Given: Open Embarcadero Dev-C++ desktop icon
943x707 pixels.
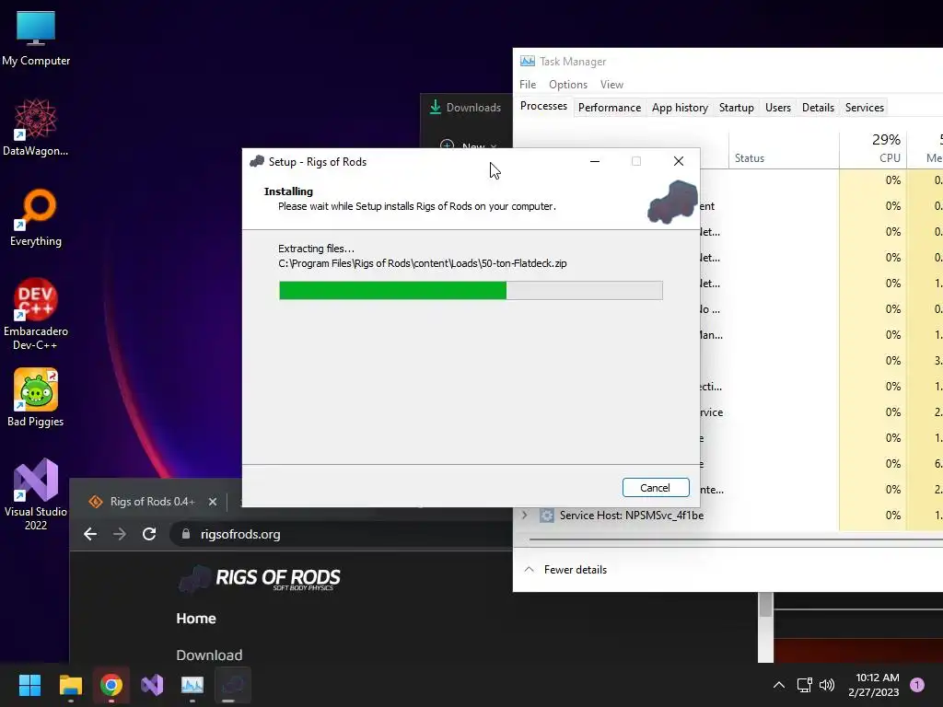Looking at the screenshot, I should pos(36,314).
